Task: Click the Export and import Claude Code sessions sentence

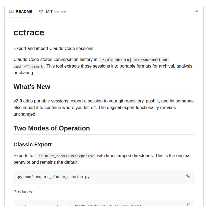Action: (54, 49)
